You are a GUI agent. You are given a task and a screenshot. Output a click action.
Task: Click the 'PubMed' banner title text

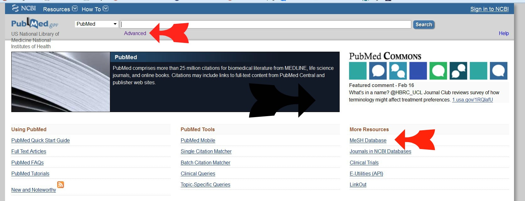tap(126, 57)
